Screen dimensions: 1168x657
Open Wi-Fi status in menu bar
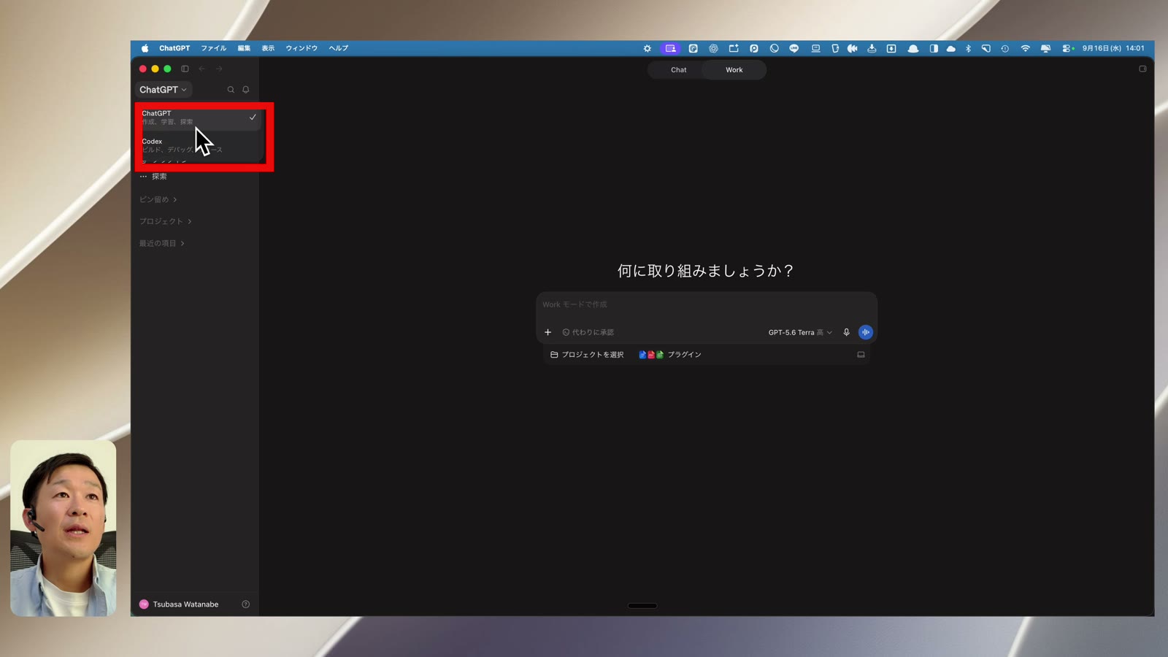click(x=1025, y=48)
